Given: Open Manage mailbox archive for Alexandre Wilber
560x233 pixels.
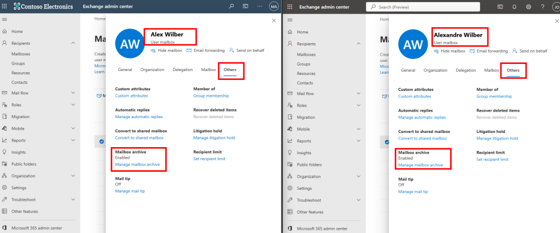Looking at the screenshot, I should click(x=421, y=165).
